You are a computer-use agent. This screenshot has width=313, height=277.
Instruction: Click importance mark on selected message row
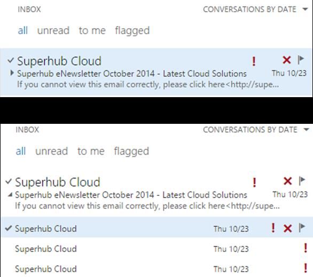(273, 228)
